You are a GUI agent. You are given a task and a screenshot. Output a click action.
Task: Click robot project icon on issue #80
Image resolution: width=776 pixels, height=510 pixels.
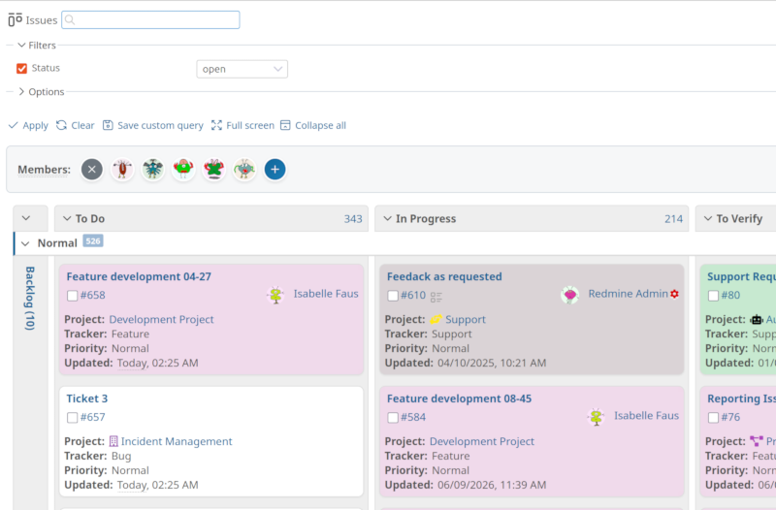coord(757,320)
